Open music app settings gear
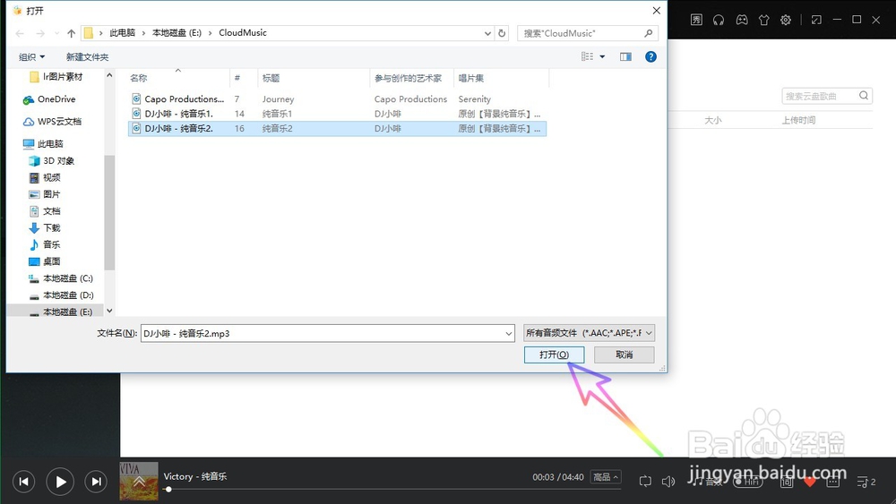The height and width of the screenshot is (504, 896). [786, 20]
